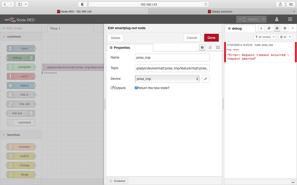Select the status node in palette
The height and width of the screenshot is (185, 297).
coord(21,85)
